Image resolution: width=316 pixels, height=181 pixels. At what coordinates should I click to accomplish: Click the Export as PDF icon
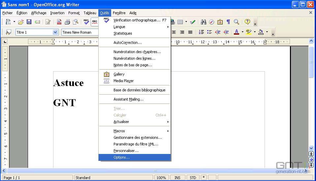click(59, 22)
